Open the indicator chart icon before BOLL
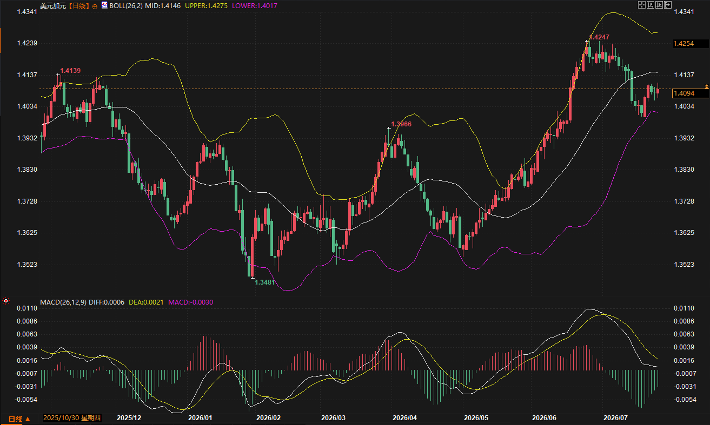 (104, 5)
